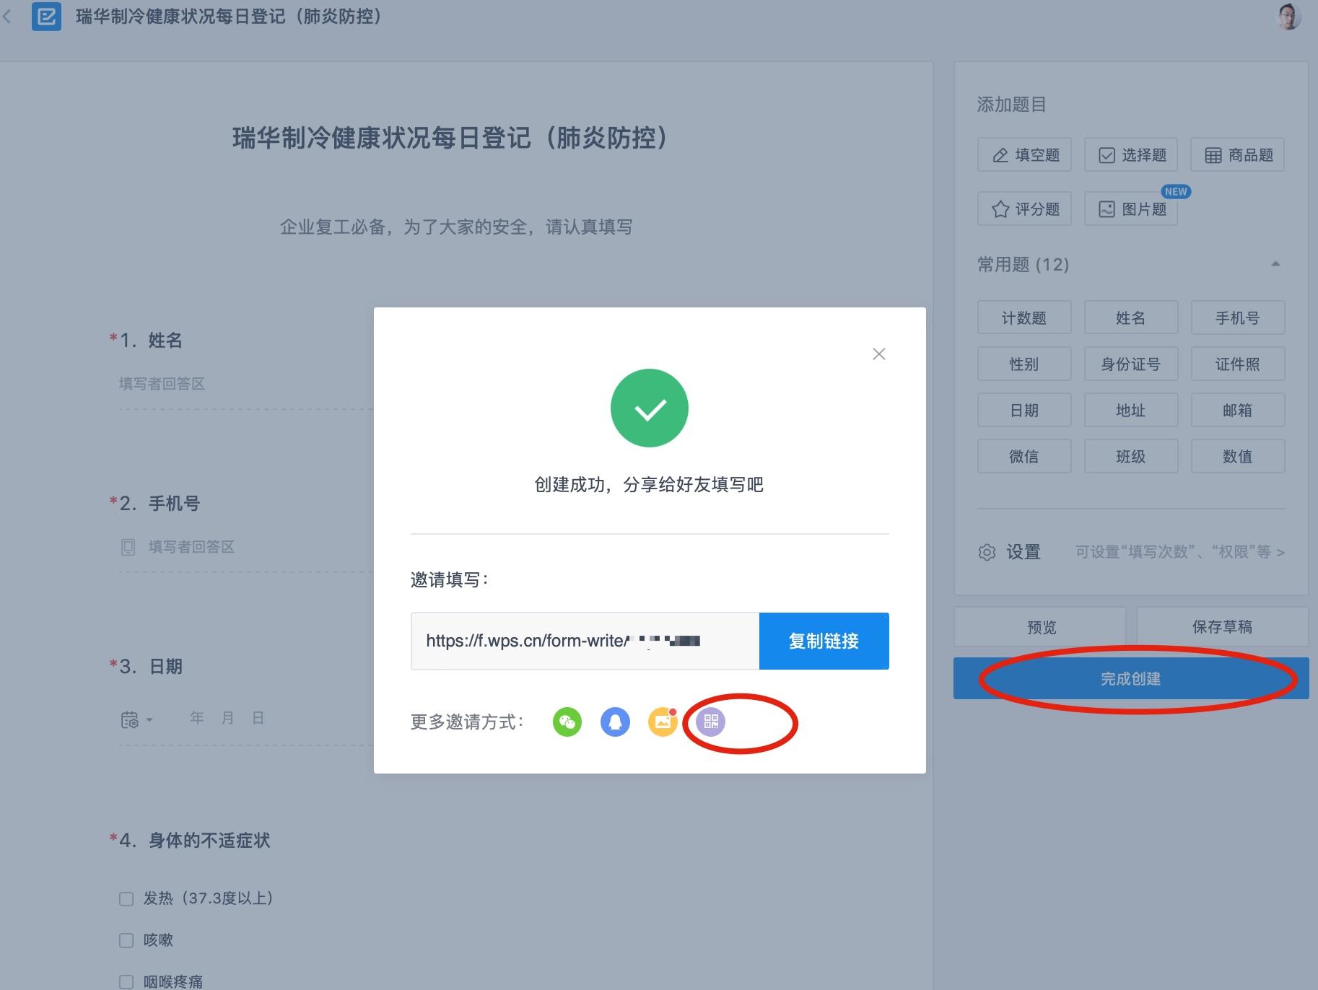Viewport: 1318px width, 990px height.
Task: Click the 4. 身体的不适症状 question title
Action: (x=195, y=840)
